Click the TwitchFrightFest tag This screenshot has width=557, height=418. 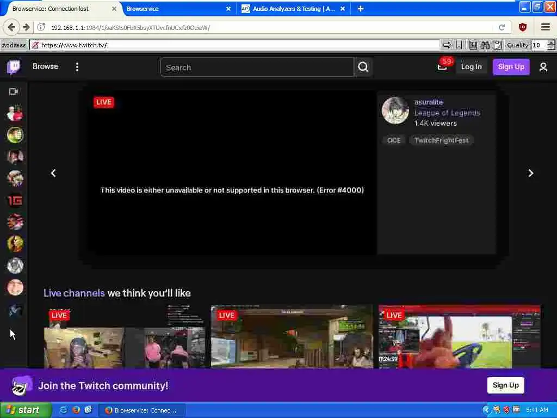coord(441,140)
